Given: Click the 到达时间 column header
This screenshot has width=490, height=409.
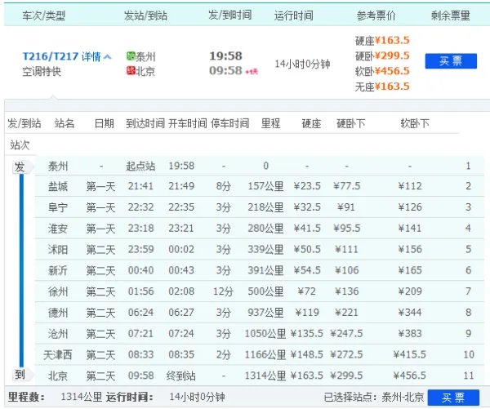Looking at the screenshot, I should click(x=145, y=123).
